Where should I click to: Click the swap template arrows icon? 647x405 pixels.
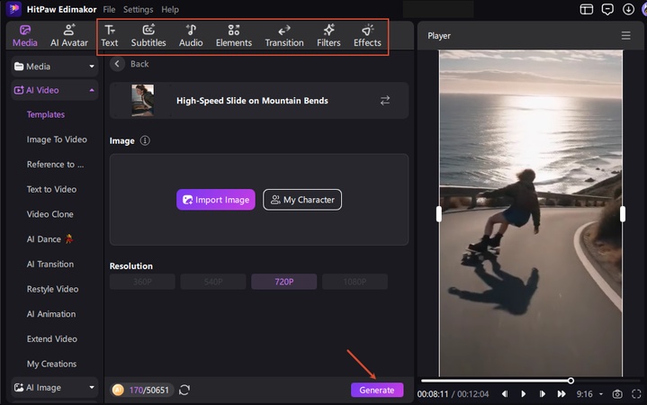coord(384,100)
